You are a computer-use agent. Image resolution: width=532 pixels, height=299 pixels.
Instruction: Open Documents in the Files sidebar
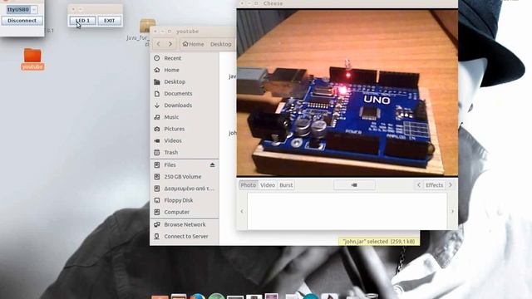tap(185, 94)
